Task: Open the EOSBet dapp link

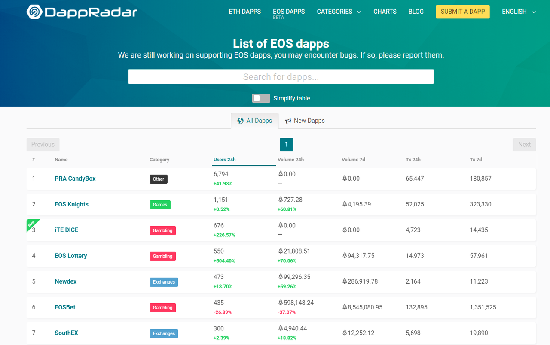Action: pos(65,307)
